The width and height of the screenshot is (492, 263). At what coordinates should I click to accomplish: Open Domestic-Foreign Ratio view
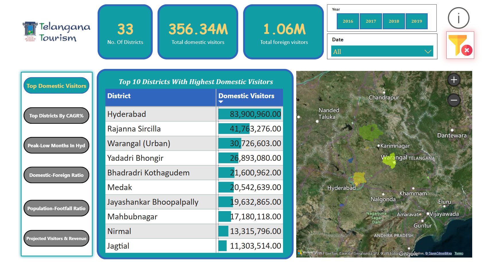[x=56, y=175]
